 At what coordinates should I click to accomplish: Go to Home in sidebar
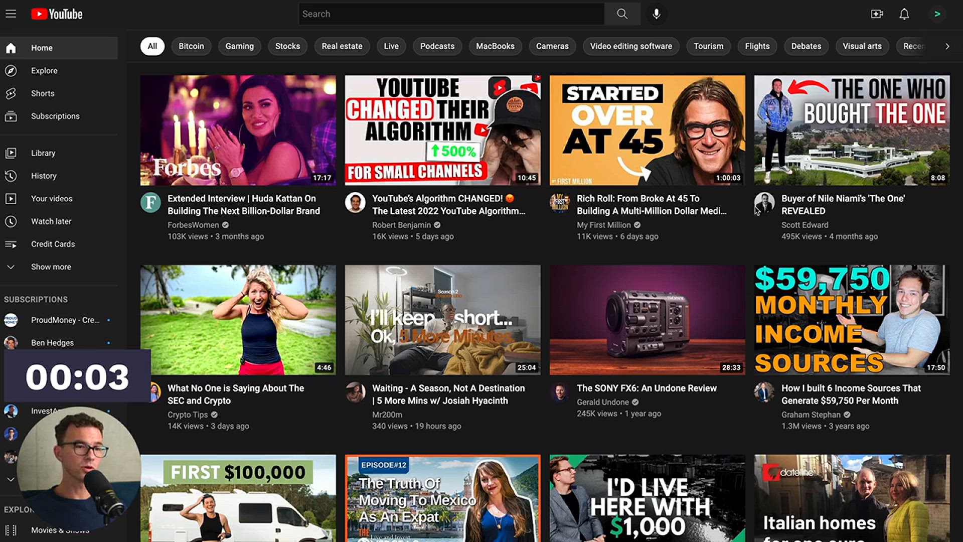59,48
